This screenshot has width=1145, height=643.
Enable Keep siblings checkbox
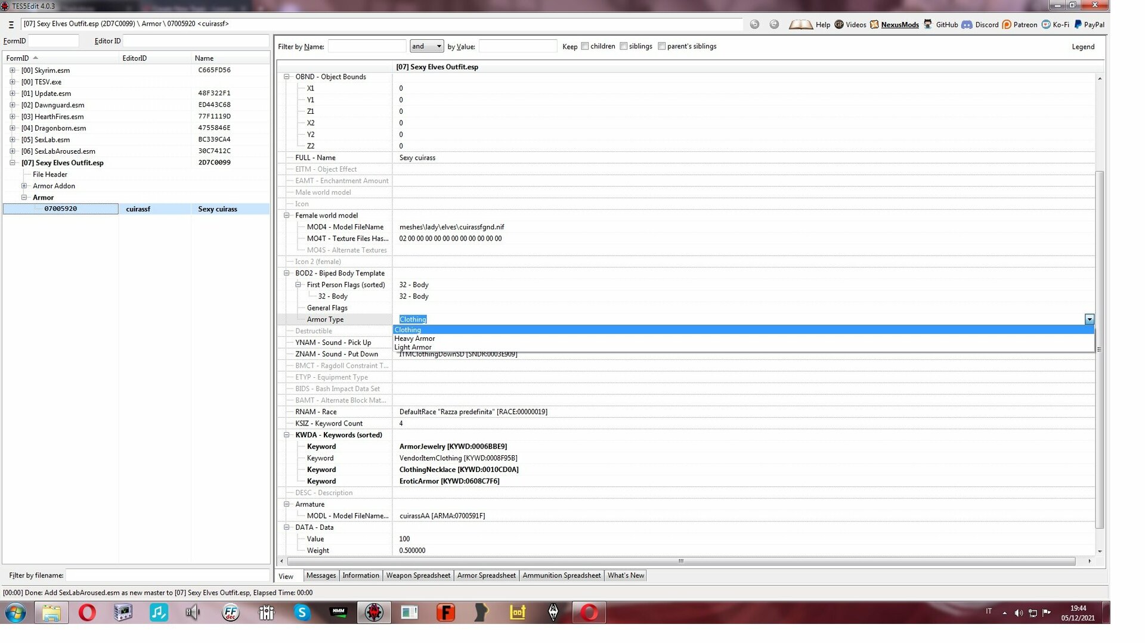[624, 46]
